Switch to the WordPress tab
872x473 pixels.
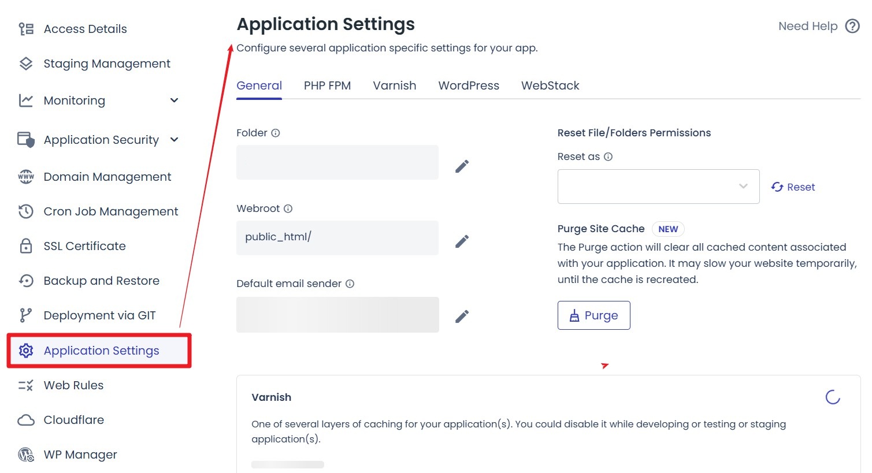[x=468, y=85]
